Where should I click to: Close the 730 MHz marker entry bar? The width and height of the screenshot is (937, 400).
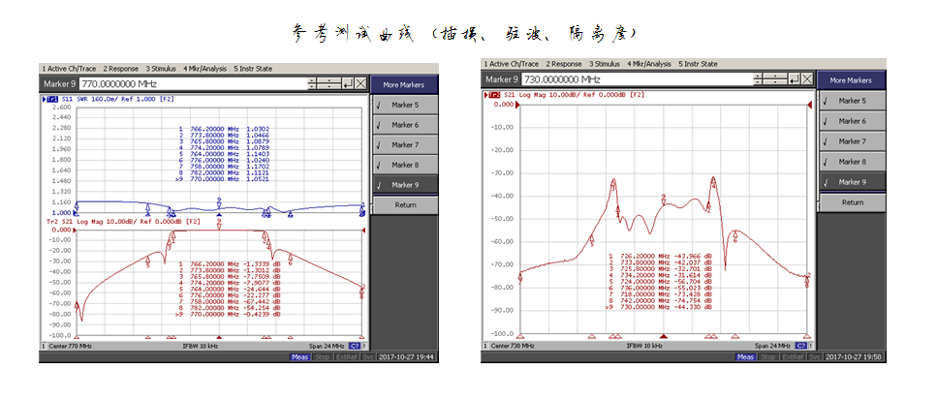806,79
